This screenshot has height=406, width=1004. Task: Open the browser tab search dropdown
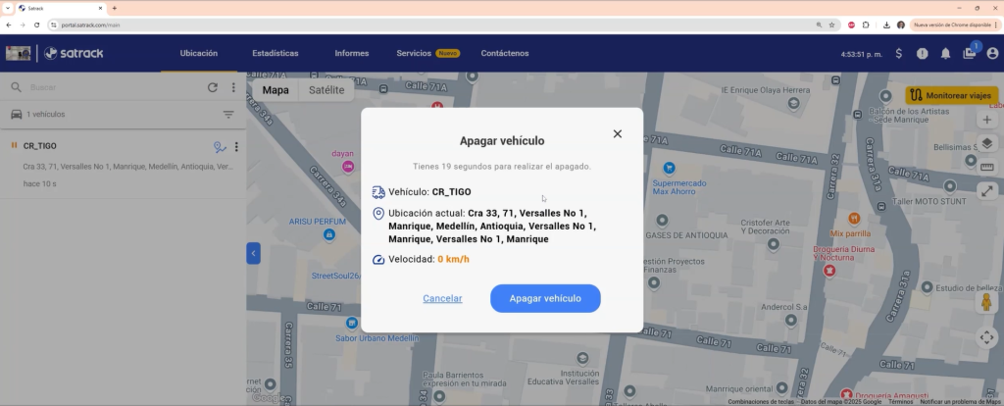click(x=7, y=8)
